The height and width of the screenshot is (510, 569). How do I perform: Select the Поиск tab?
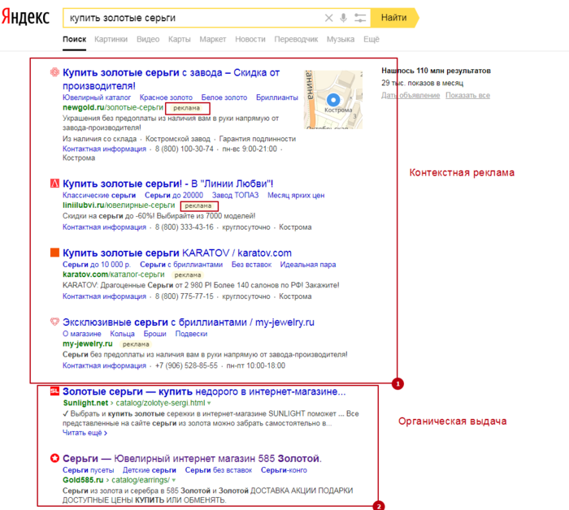75,39
